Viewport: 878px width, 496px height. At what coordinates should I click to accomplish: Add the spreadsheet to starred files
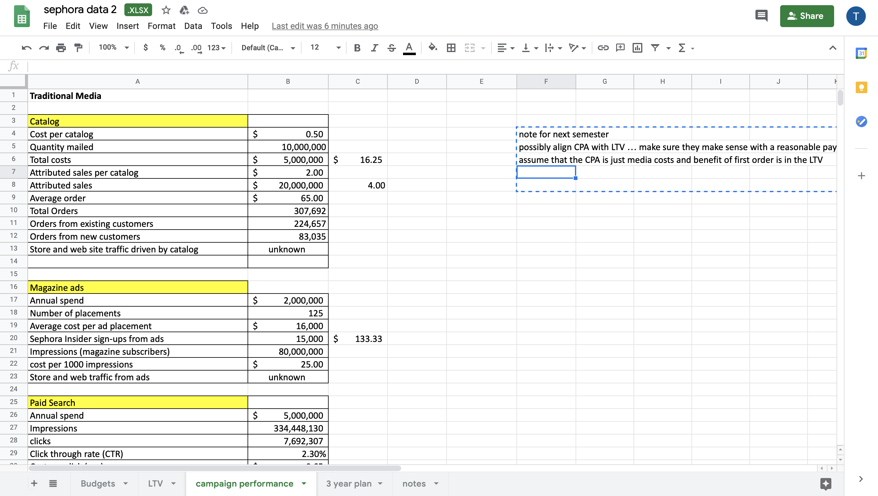tap(166, 10)
